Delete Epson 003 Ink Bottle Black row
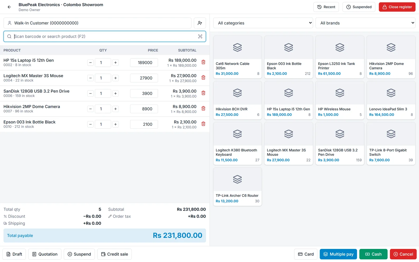The height and width of the screenshot is (262, 419). (203, 124)
